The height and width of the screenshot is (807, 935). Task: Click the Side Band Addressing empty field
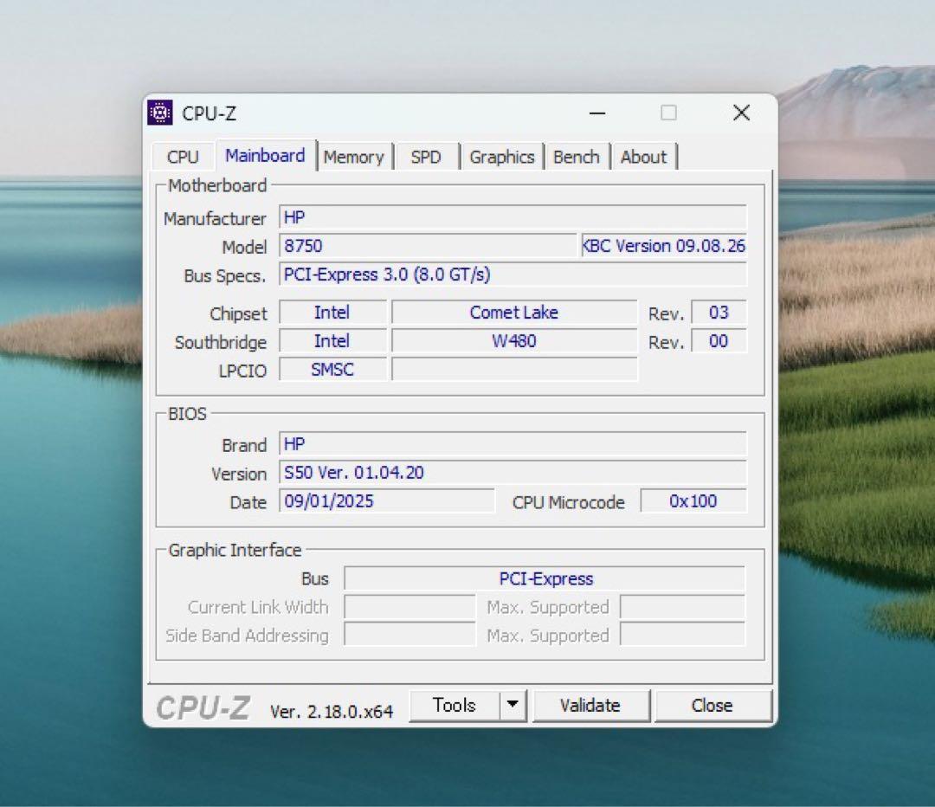click(410, 636)
